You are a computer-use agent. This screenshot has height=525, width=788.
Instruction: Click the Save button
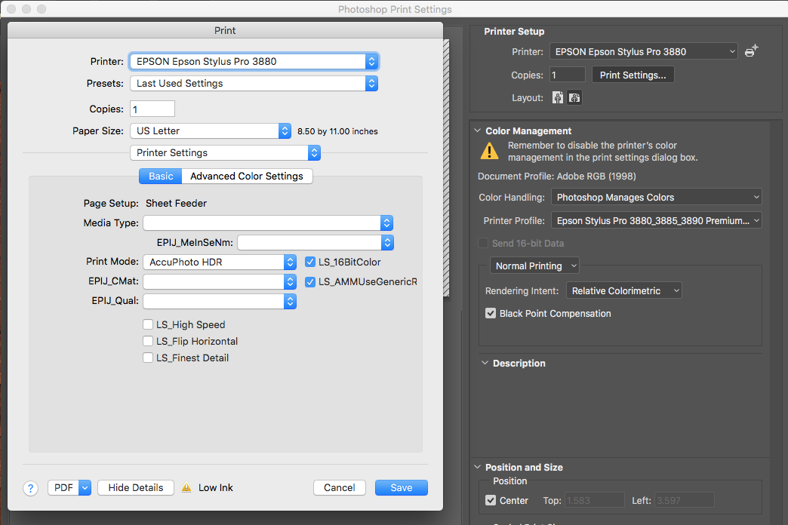click(x=401, y=487)
